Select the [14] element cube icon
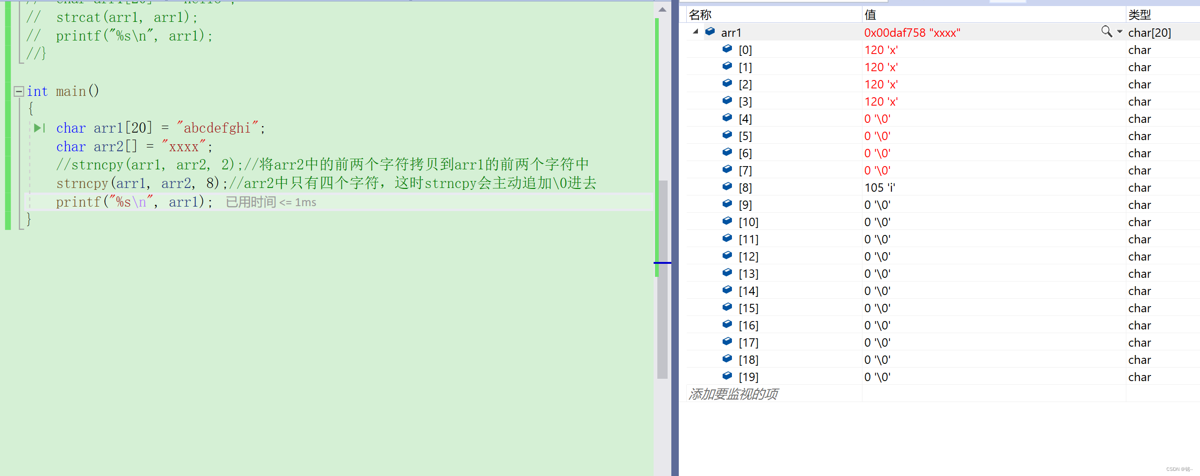This screenshot has height=476, width=1200. click(x=727, y=290)
